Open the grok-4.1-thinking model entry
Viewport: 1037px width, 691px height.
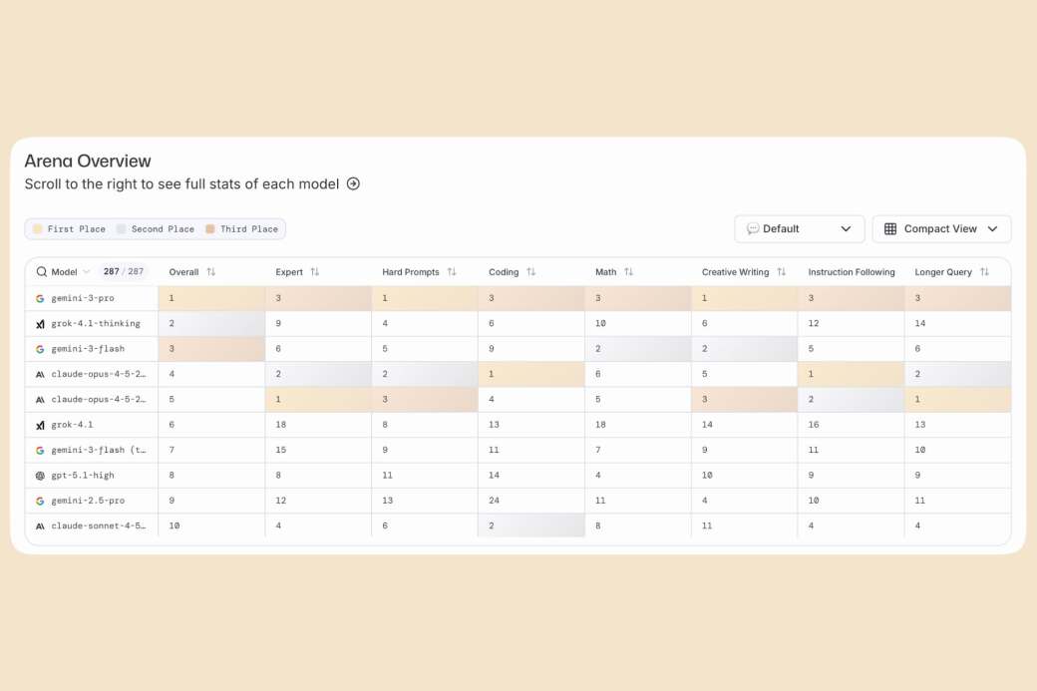point(96,324)
